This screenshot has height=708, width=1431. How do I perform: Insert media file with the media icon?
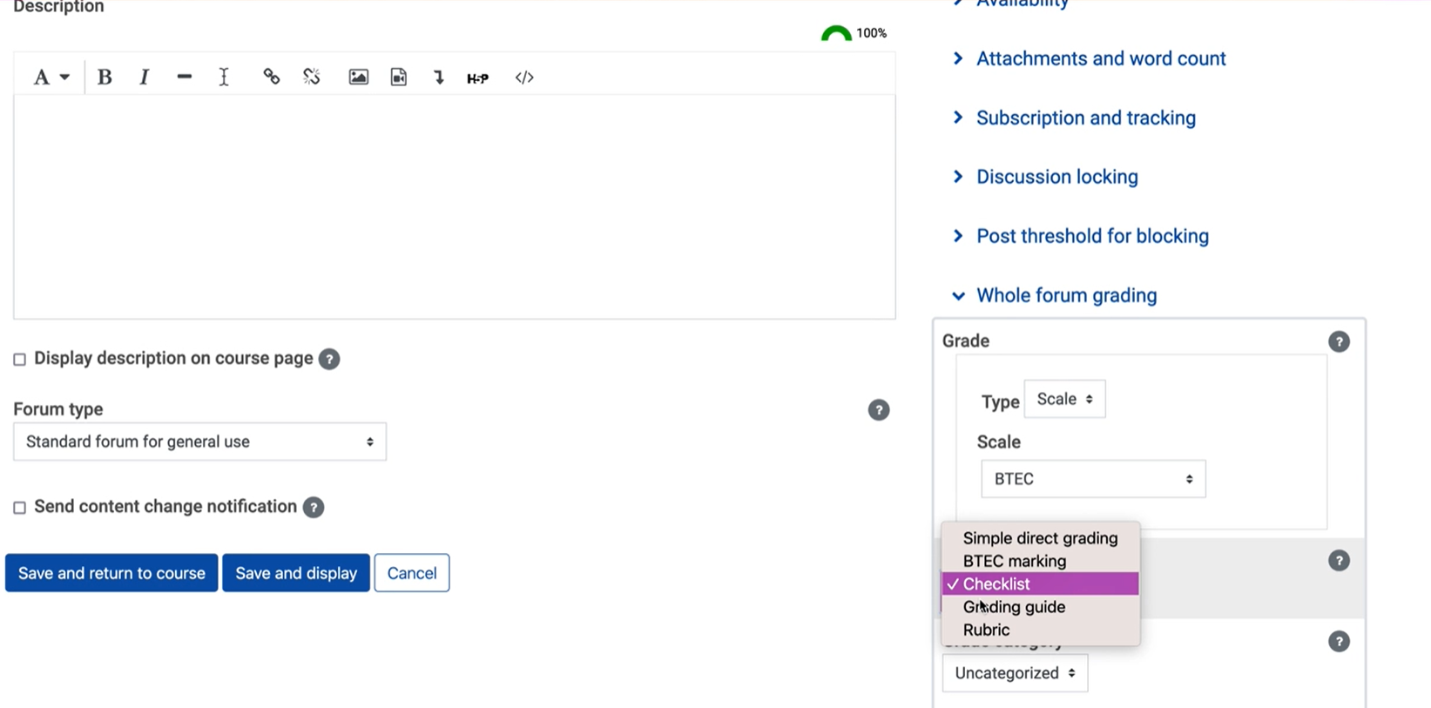(399, 78)
